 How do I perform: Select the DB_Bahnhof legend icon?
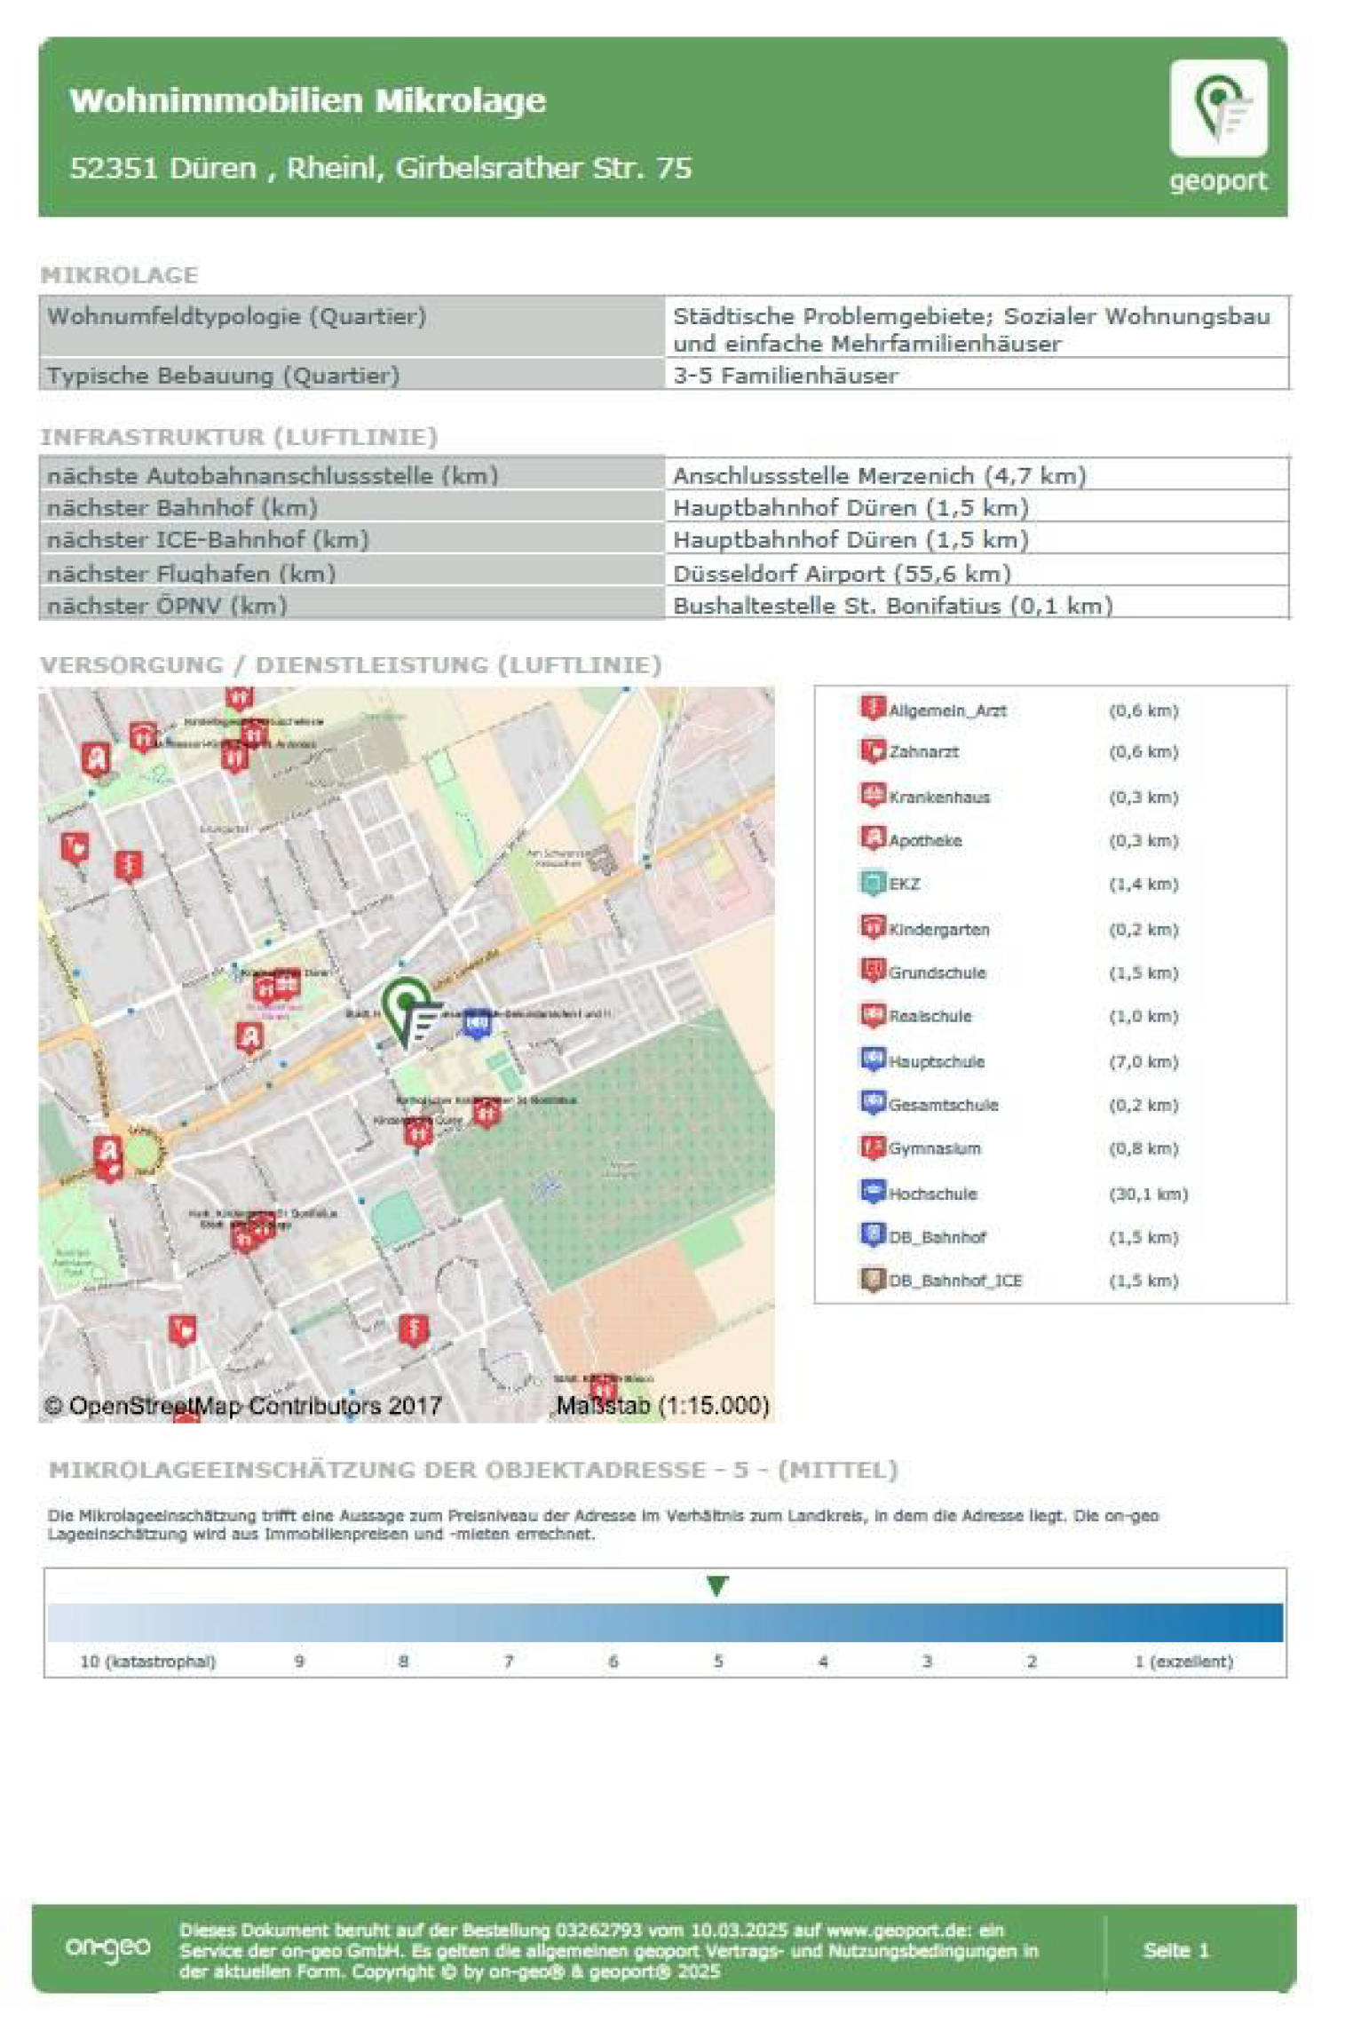[x=873, y=1234]
